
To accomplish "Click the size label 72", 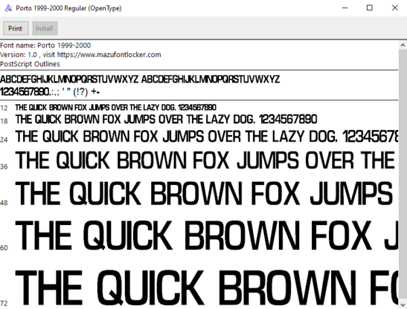I will 4,303.
